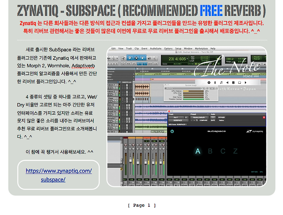The image size is (283, 215).
Task: Collapse the Activity section in System Usage
Action: 165,89
